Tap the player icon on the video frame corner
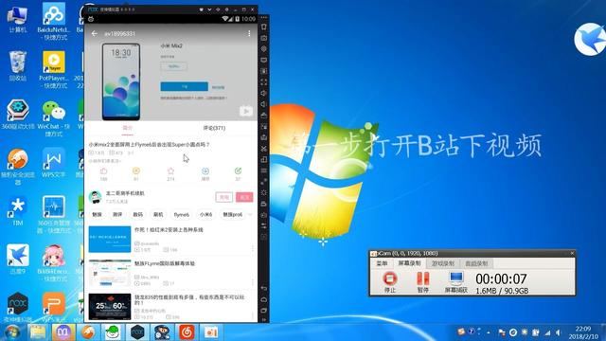606x341 pixels. [x=246, y=112]
